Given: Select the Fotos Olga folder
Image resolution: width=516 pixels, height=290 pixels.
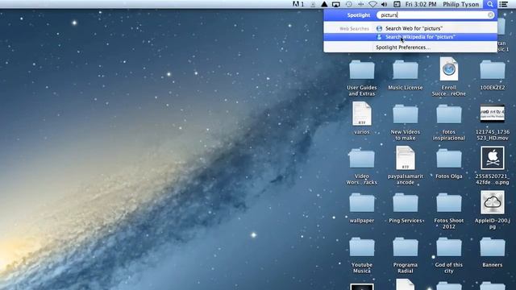Looking at the screenshot, I should click(x=449, y=159).
